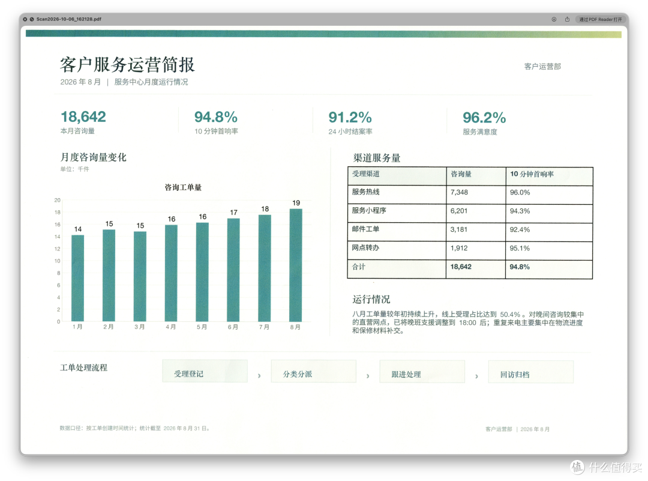This screenshot has height=481, width=648.
Task: Click the 通过 PDF Reader 打开 button
Action: pyautogui.click(x=600, y=19)
